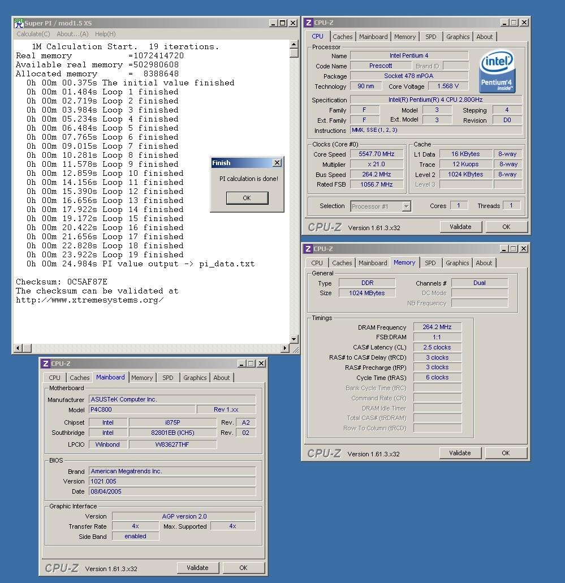This screenshot has height=583, width=565.
Task: Open the About...(A) menu in Super PI
Action: click(x=72, y=34)
